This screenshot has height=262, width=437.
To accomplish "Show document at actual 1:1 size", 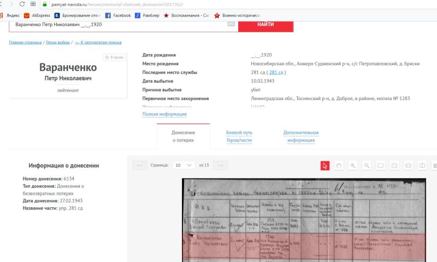I will pyautogui.click(x=394, y=165).
